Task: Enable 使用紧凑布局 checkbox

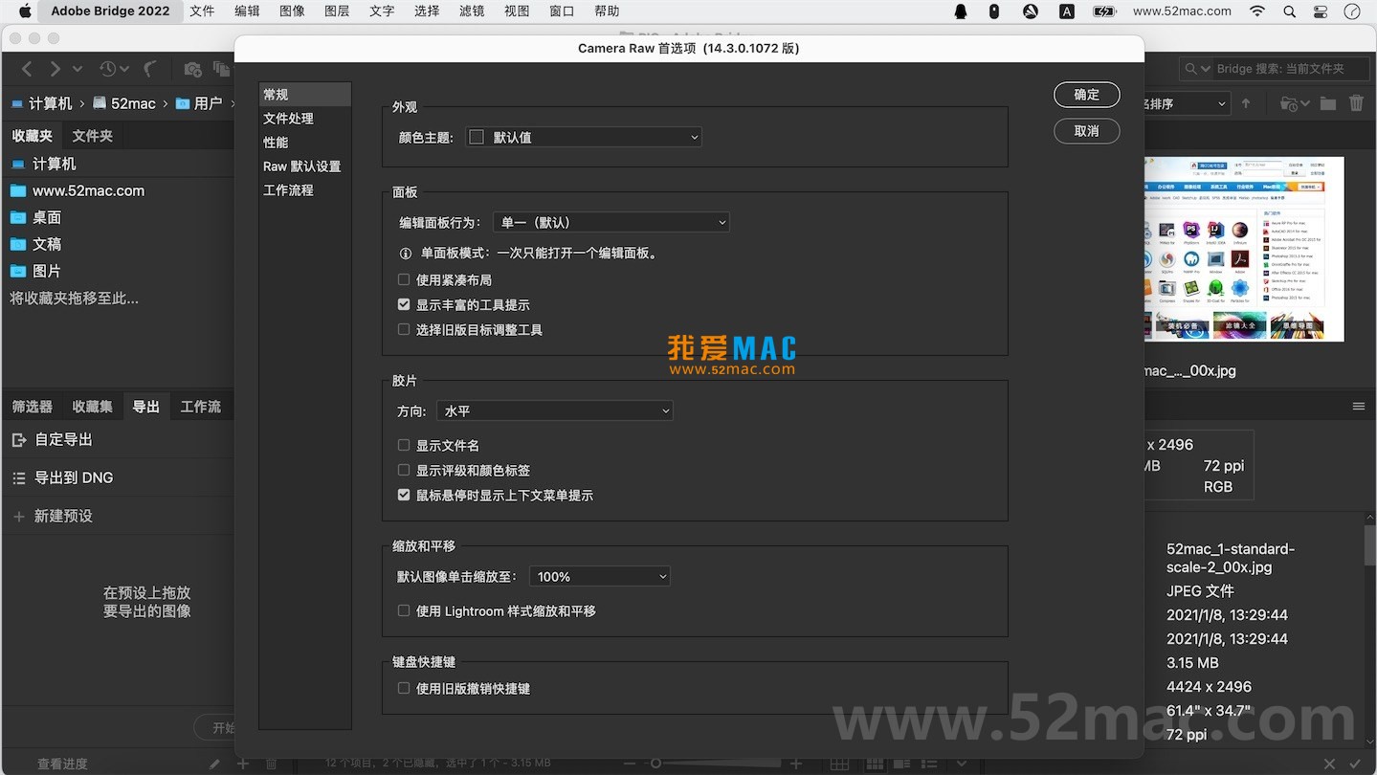Action: (404, 279)
